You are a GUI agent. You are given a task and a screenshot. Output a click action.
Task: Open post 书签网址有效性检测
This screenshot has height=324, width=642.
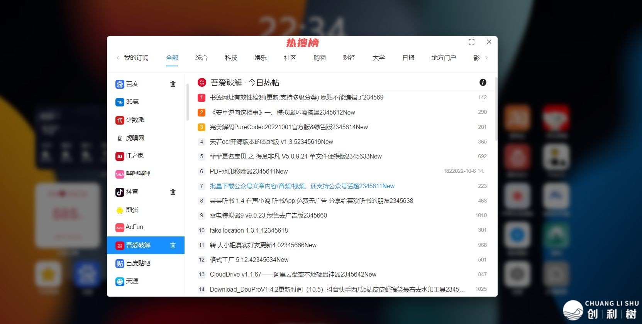[296, 98]
